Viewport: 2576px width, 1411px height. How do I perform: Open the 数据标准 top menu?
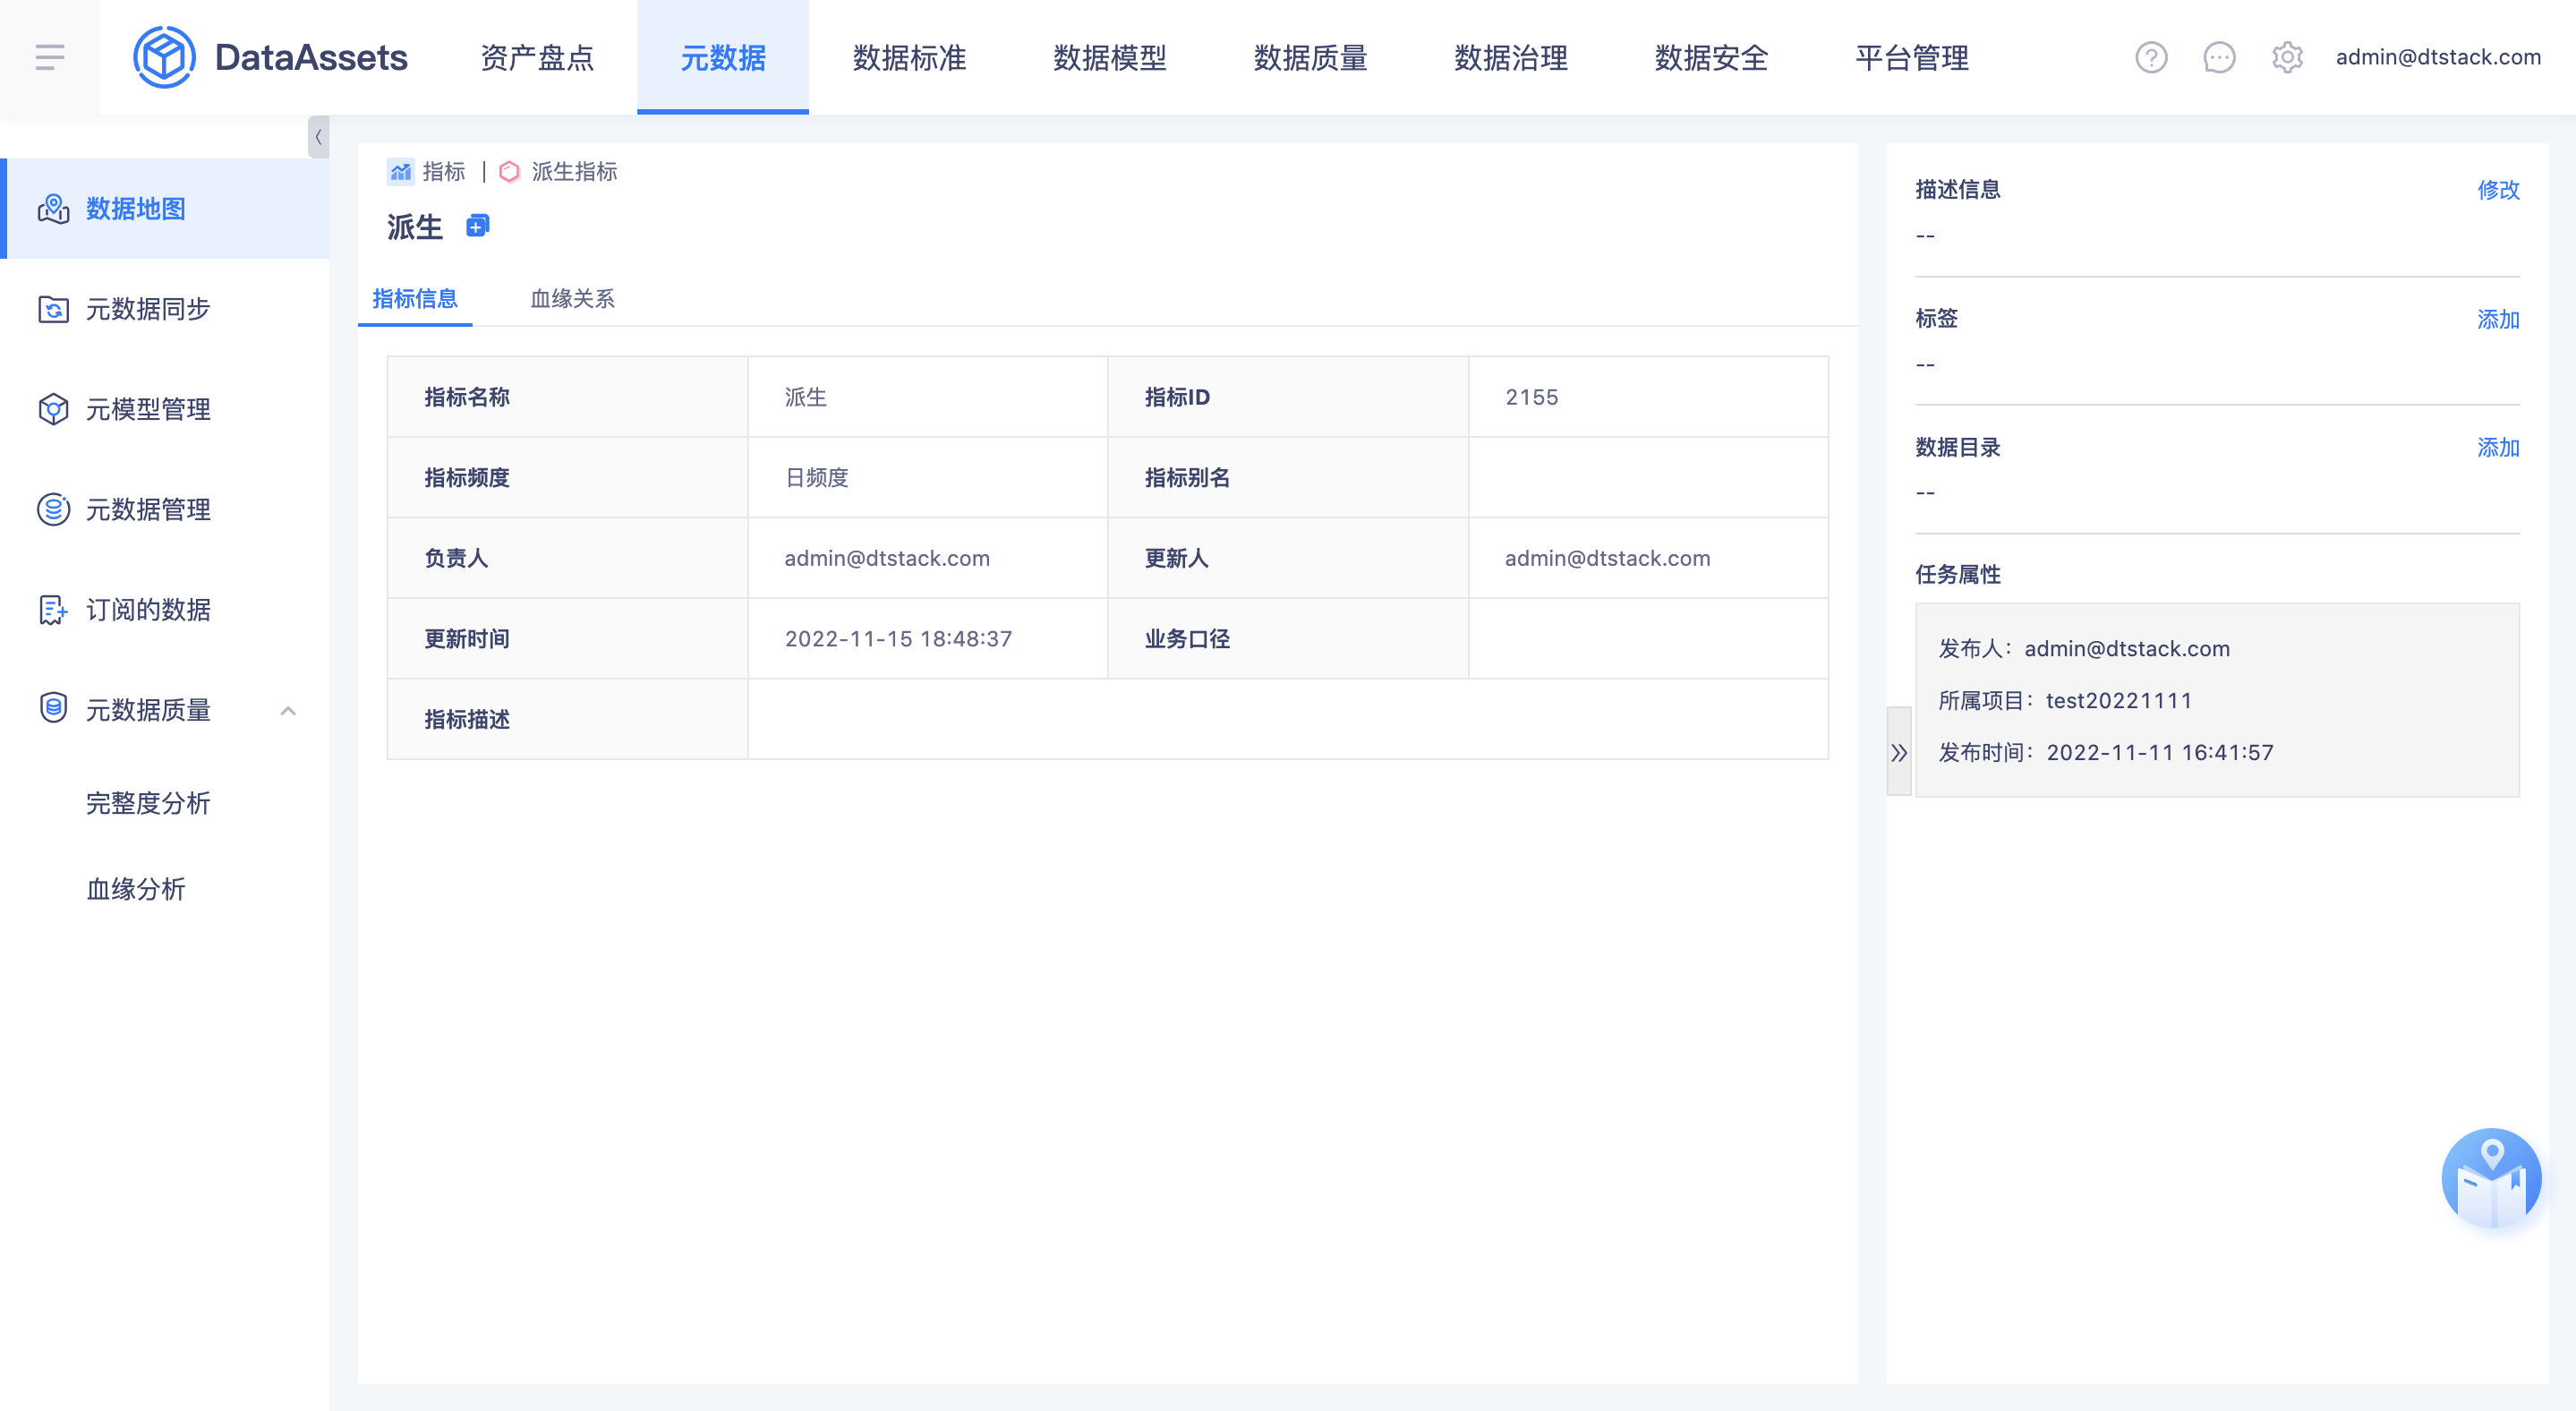tap(909, 57)
